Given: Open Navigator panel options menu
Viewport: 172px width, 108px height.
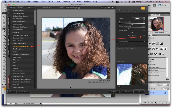Looking at the screenshot, I should tap(169, 15).
